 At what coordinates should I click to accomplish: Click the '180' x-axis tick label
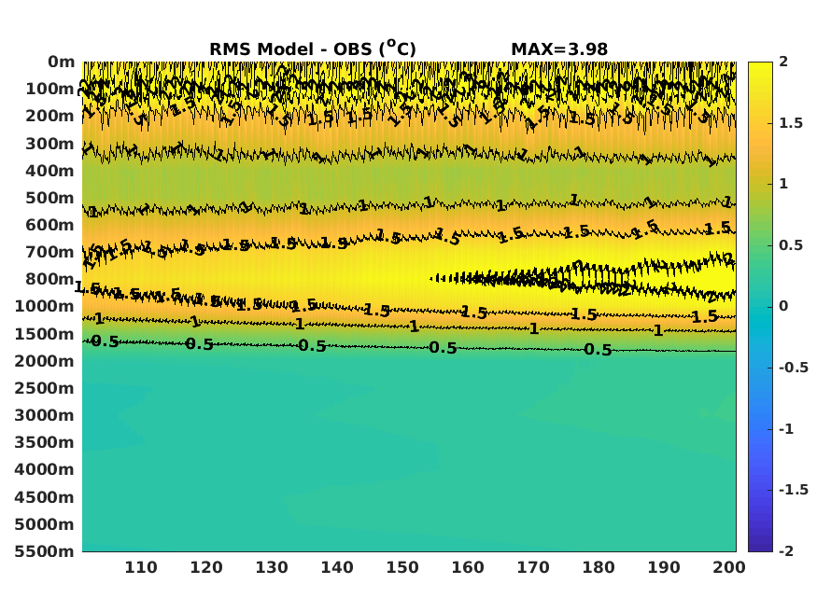click(599, 567)
